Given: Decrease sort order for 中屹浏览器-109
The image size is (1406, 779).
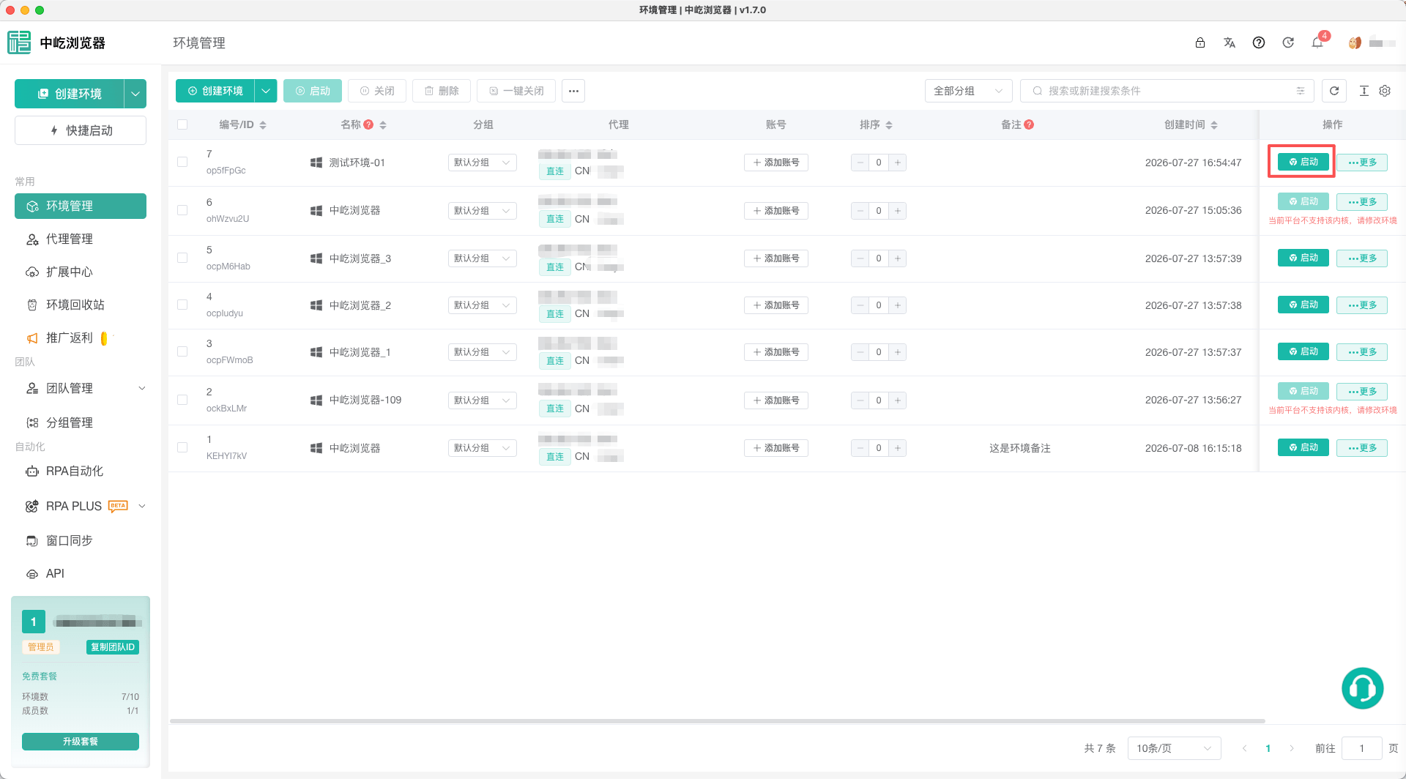Looking at the screenshot, I should (x=860, y=400).
